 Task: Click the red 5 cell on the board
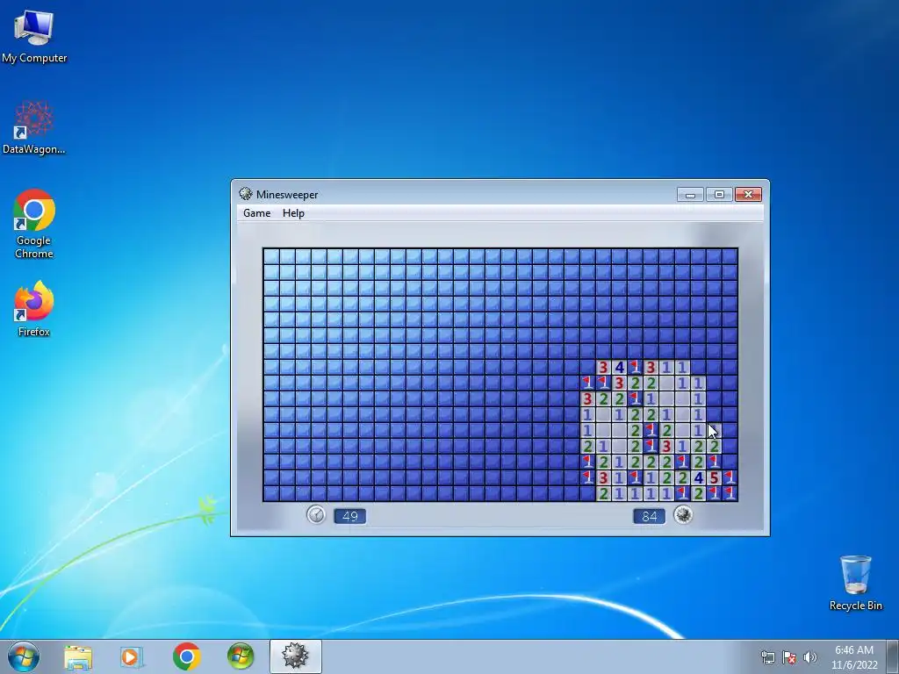[714, 477]
